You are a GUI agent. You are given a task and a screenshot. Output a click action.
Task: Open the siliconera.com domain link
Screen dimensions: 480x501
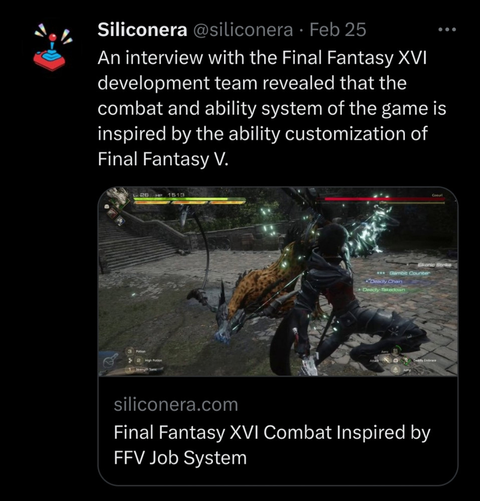[x=176, y=404]
